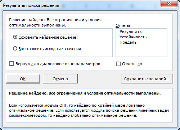Open the Сохранить сценарий... dialog
The width and height of the screenshot is (180, 130).
coord(147,78)
